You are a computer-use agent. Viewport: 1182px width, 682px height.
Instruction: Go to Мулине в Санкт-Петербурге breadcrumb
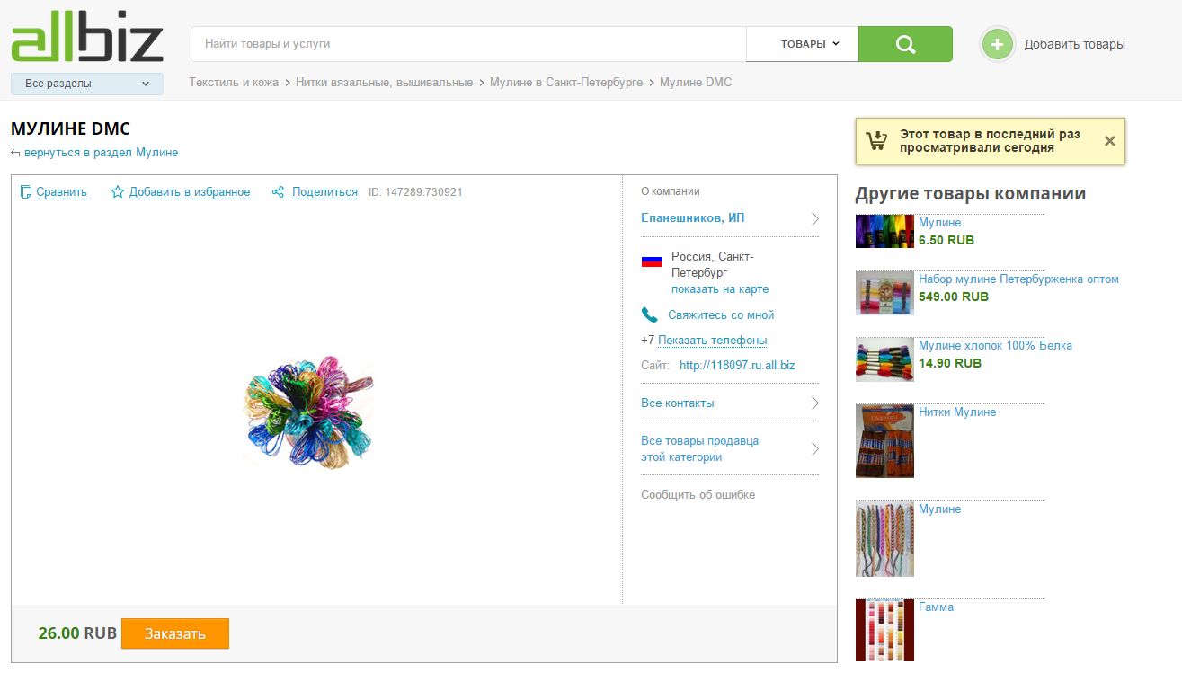pos(566,82)
